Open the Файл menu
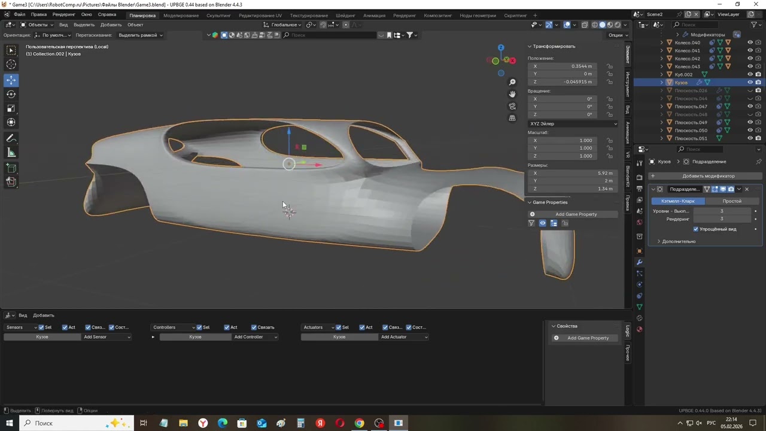This screenshot has height=431, width=766. [19, 14]
